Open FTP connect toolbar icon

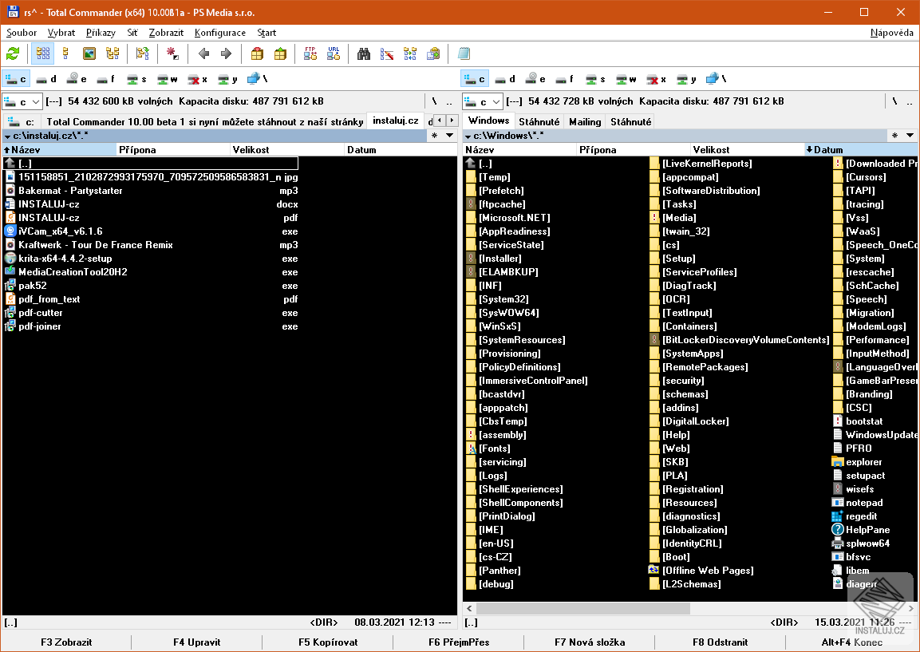[310, 54]
